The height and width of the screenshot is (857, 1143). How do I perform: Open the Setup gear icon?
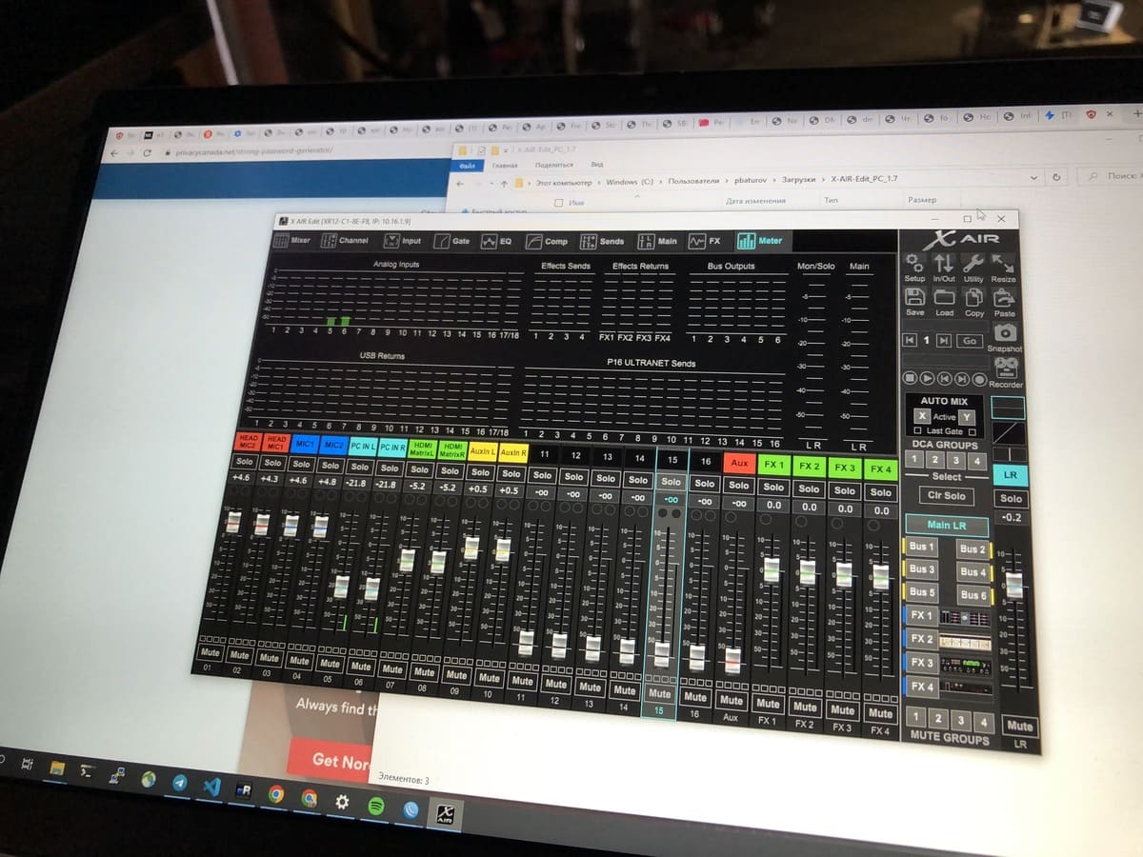tap(913, 264)
